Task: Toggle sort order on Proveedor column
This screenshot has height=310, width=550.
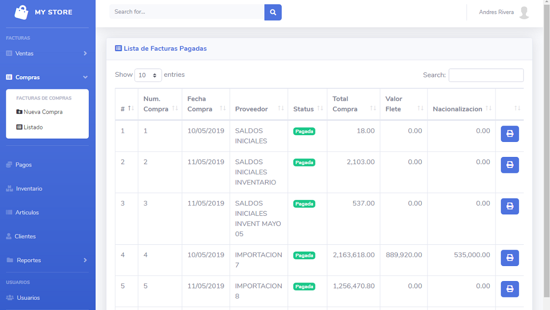Action: point(259,109)
